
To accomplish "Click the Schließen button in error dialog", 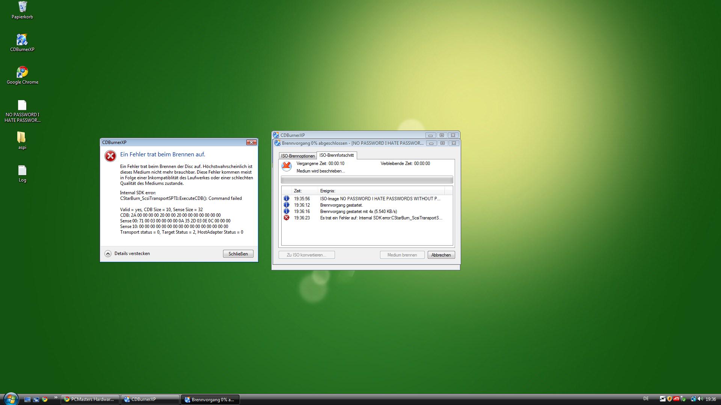I will [238, 254].
